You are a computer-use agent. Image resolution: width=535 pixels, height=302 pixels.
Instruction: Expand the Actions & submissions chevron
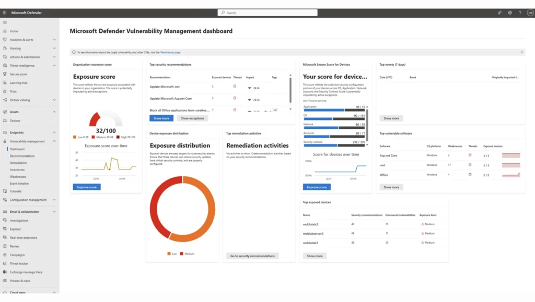[54, 57]
